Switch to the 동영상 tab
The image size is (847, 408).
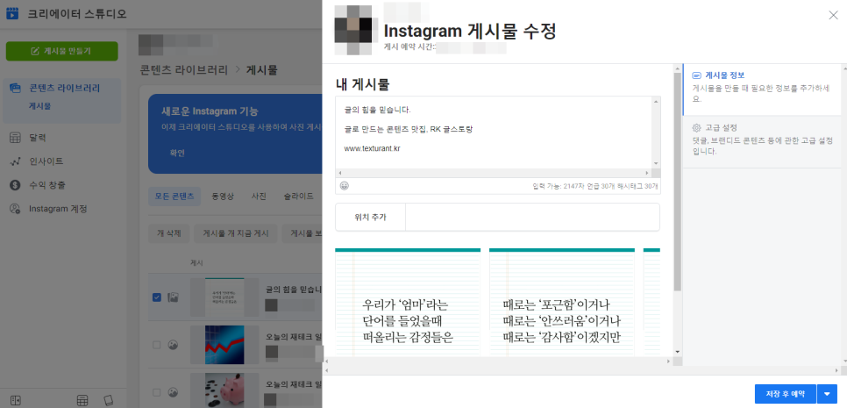point(223,197)
